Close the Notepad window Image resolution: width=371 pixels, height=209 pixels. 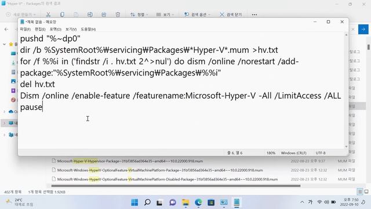(342, 22)
